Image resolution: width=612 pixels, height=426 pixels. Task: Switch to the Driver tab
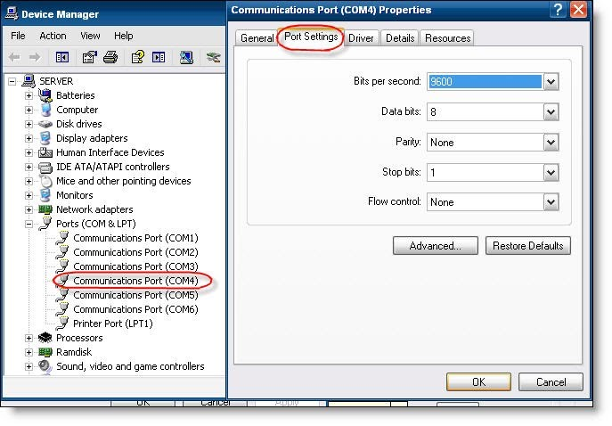[361, 38]
